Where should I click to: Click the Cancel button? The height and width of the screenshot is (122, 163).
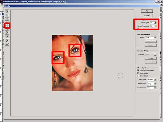(147, 15)
